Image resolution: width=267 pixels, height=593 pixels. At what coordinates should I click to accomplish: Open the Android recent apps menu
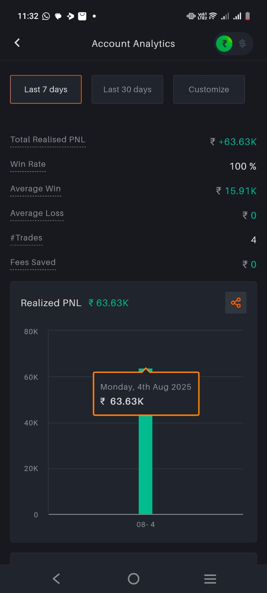coord(210,579)
